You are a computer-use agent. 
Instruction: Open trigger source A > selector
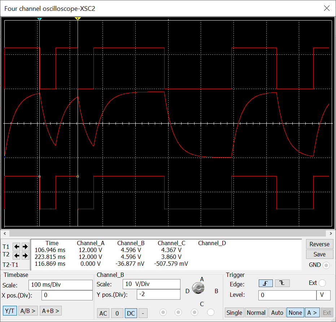[x=312, y=313]
